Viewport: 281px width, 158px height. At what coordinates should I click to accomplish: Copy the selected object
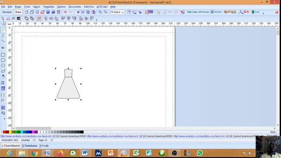click(88, 12)
